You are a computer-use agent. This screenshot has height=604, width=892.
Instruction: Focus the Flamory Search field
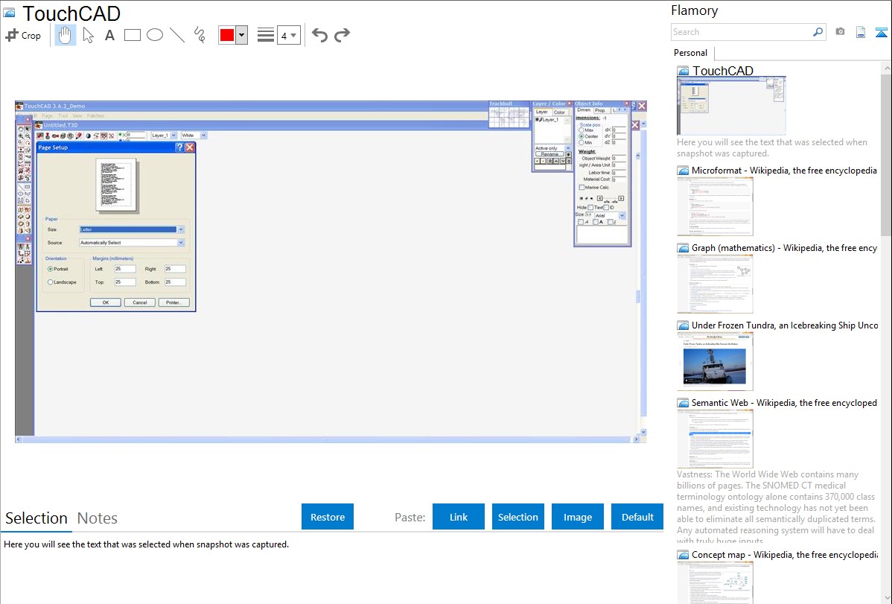742,32
